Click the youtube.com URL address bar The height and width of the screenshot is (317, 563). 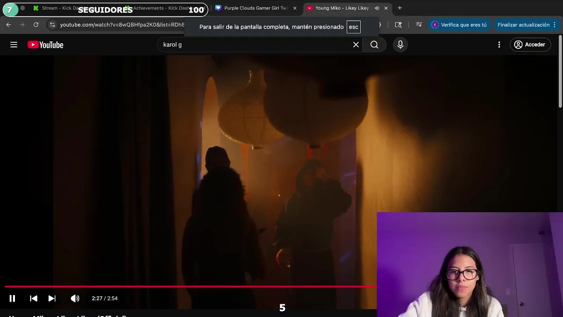(x=122, y=25)
